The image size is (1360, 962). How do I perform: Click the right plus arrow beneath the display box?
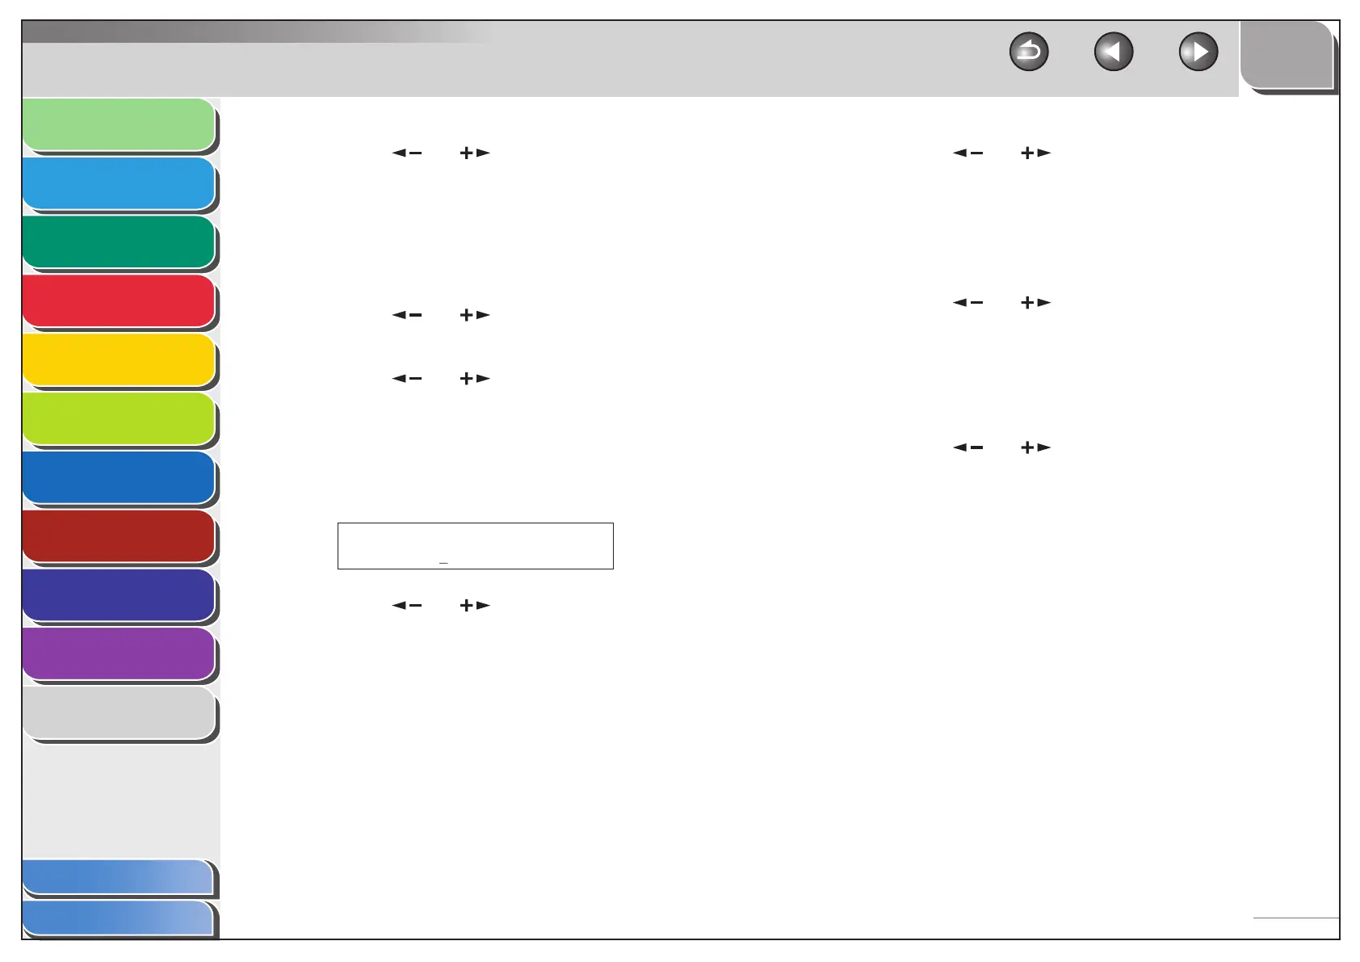click(475, 605)
